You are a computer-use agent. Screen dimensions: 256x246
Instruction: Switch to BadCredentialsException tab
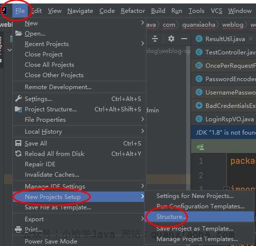pos(224,106)
